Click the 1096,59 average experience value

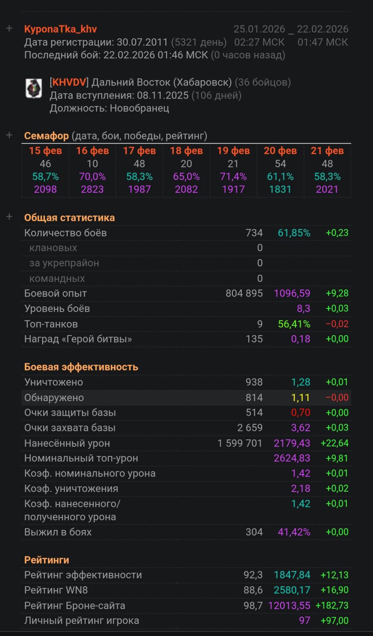coord(292,293)
